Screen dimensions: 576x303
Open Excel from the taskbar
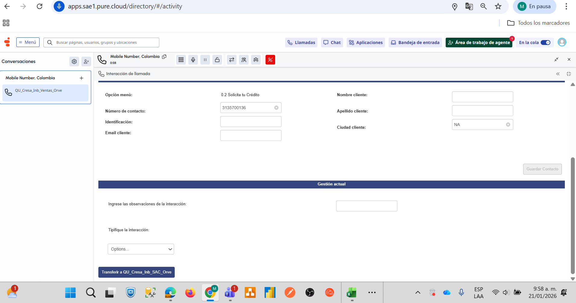352,292
